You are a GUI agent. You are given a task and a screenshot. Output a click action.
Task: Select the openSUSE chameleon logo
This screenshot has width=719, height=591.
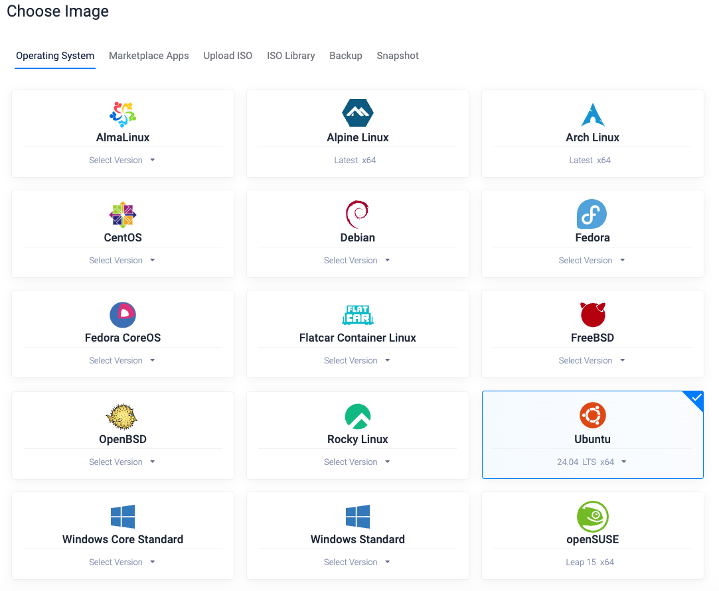coord(592,517)
